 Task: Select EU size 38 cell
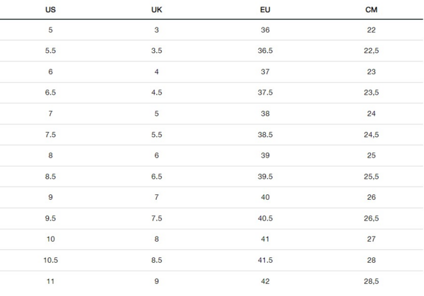click(265, 114)
